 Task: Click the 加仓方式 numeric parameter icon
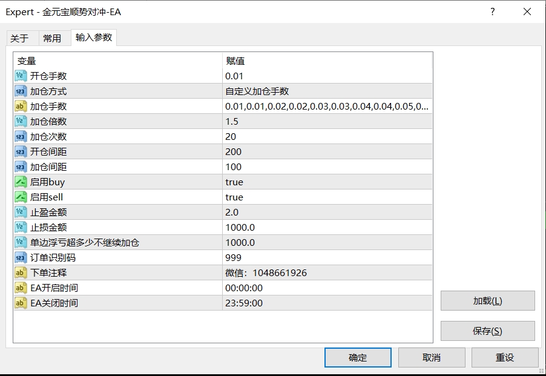pos(19,91)
